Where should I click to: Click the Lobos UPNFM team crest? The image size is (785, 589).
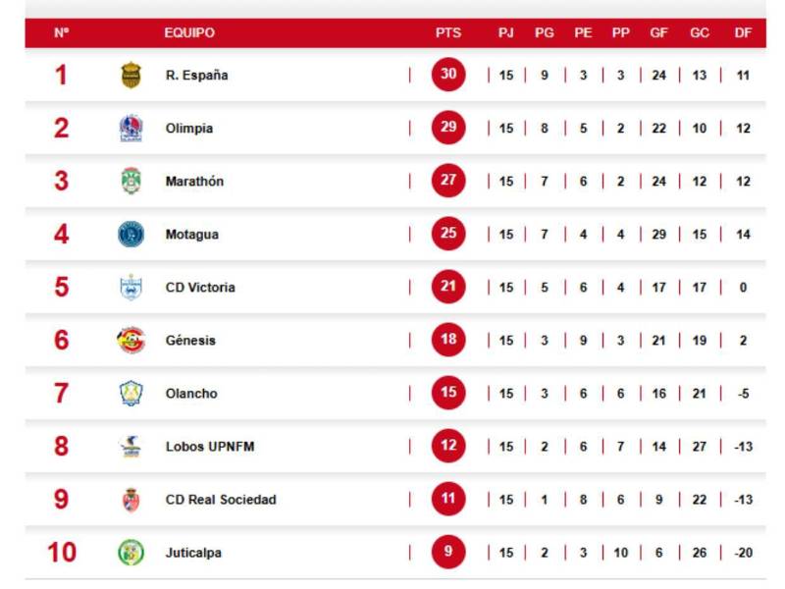131,447
